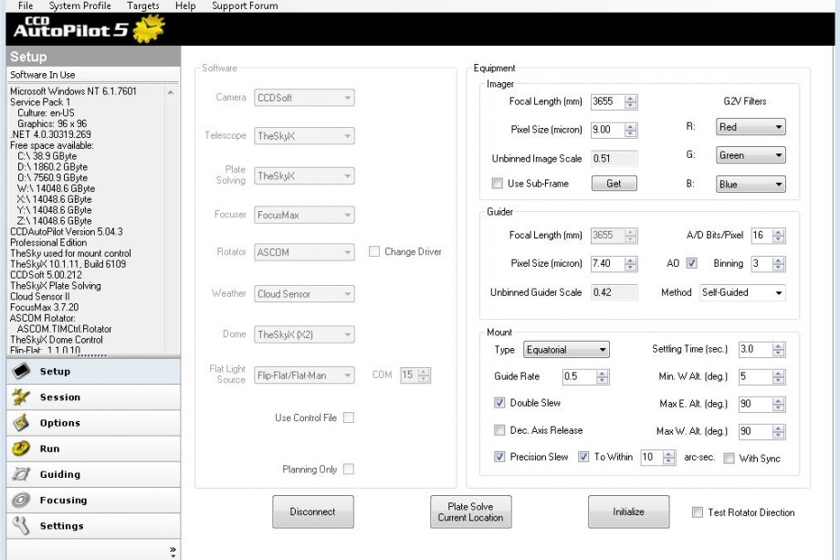Toggle Use Control File checkbox
Image resolution: width=840 pixels, height=560 pixels.
(x=348, y=417)
